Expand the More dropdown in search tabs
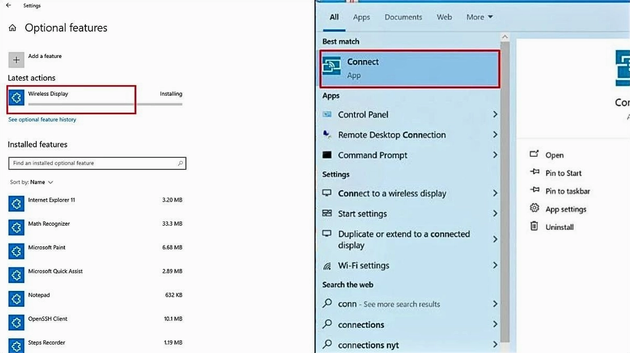Screen dimensions: 630x353 tap(479, 17)
